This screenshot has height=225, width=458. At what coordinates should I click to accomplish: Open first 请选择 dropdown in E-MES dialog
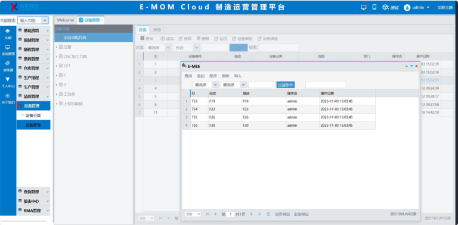tap(215, 85)
